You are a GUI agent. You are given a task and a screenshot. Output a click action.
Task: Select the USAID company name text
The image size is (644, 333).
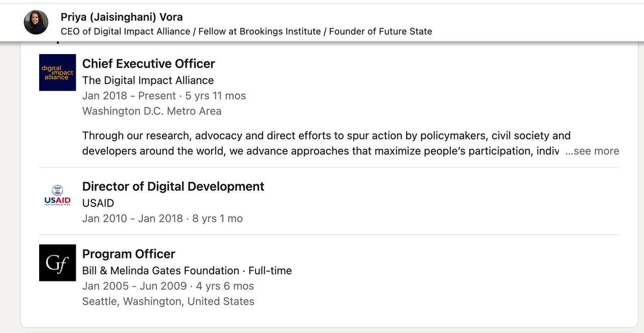[x=98, y=203]
